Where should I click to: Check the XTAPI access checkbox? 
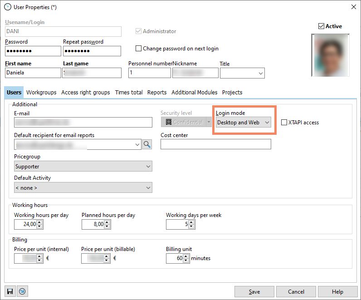pyautogui.click(x=284, y=122)
